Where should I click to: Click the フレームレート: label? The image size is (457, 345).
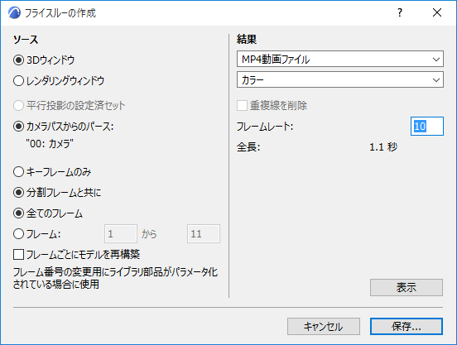click(x=265, y=127)
